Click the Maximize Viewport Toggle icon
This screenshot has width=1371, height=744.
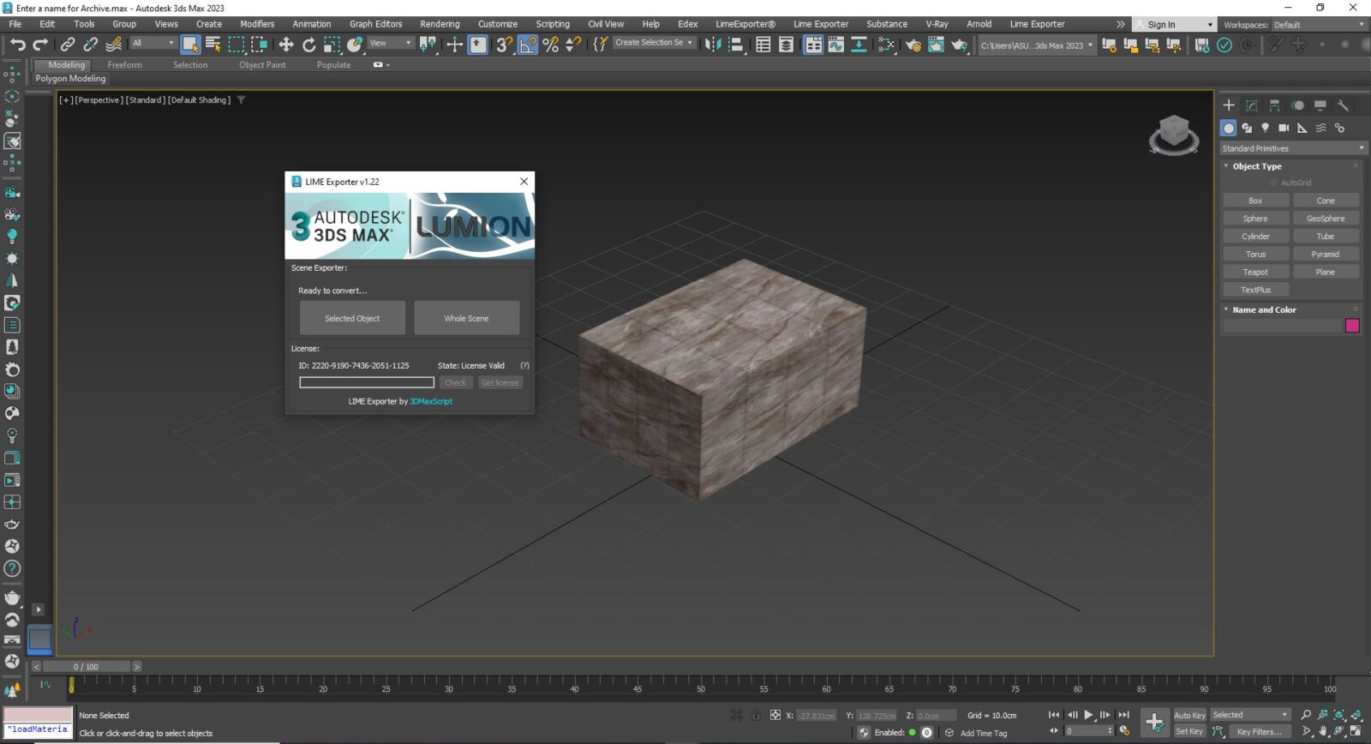(1356, 731)
